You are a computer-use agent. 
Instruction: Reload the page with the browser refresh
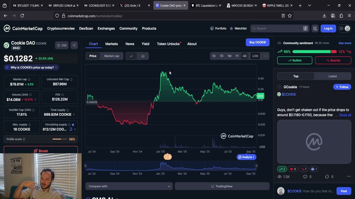22,16
